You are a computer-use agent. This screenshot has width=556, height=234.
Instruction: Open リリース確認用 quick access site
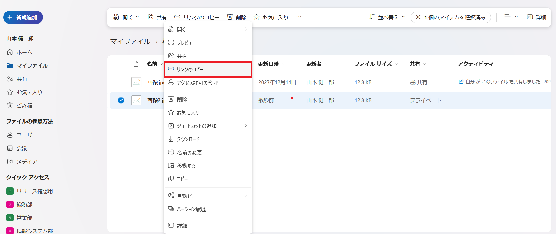click(30, 191)
